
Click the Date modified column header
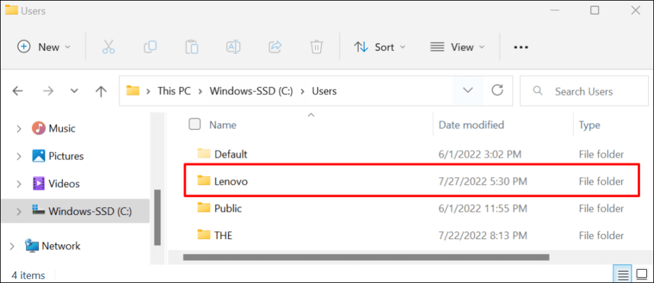click(x=471, y=125)
